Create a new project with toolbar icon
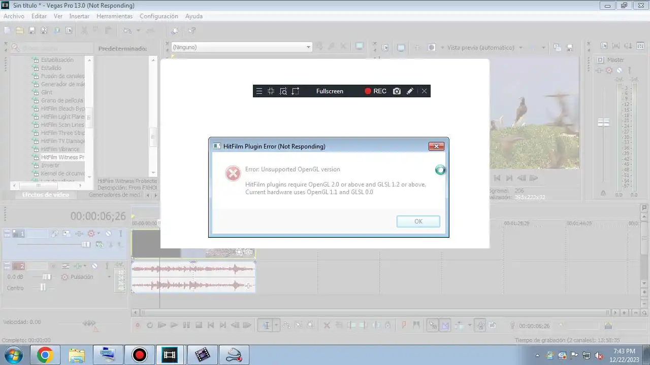Screen dimensions: 650x365 [x=8, y=30]
